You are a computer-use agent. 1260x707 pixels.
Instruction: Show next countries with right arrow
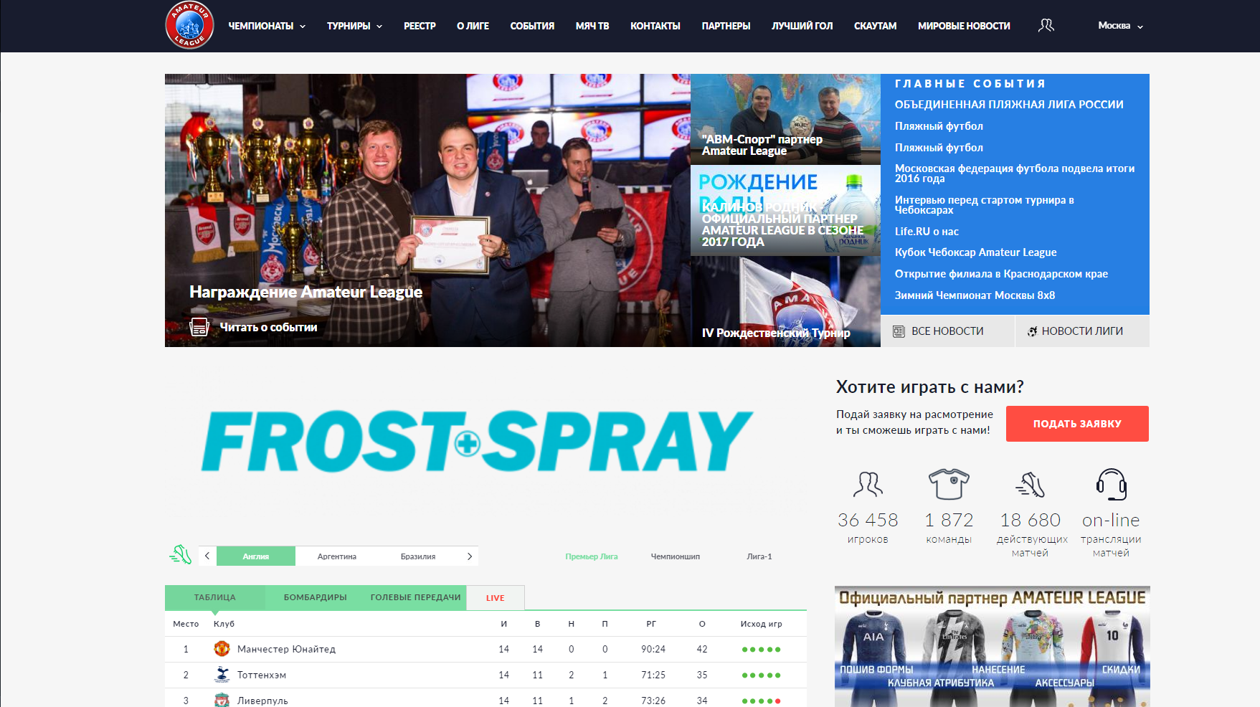click(470, 556)
